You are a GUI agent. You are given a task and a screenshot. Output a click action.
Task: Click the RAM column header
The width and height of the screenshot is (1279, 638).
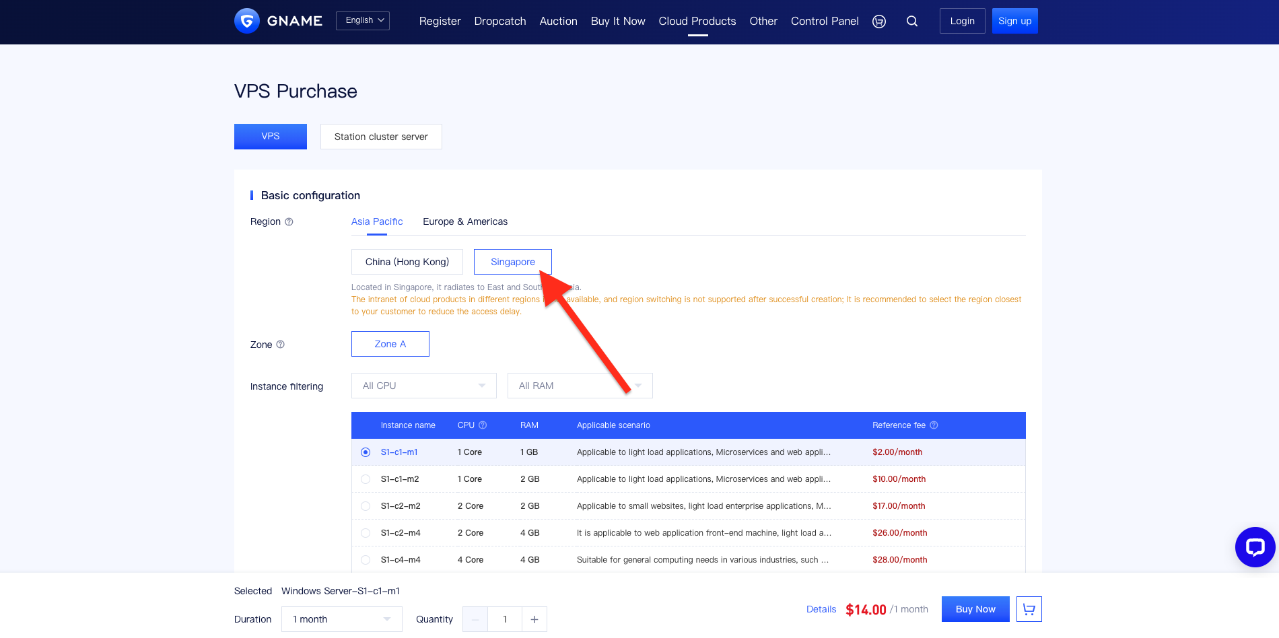click(529, 425)
